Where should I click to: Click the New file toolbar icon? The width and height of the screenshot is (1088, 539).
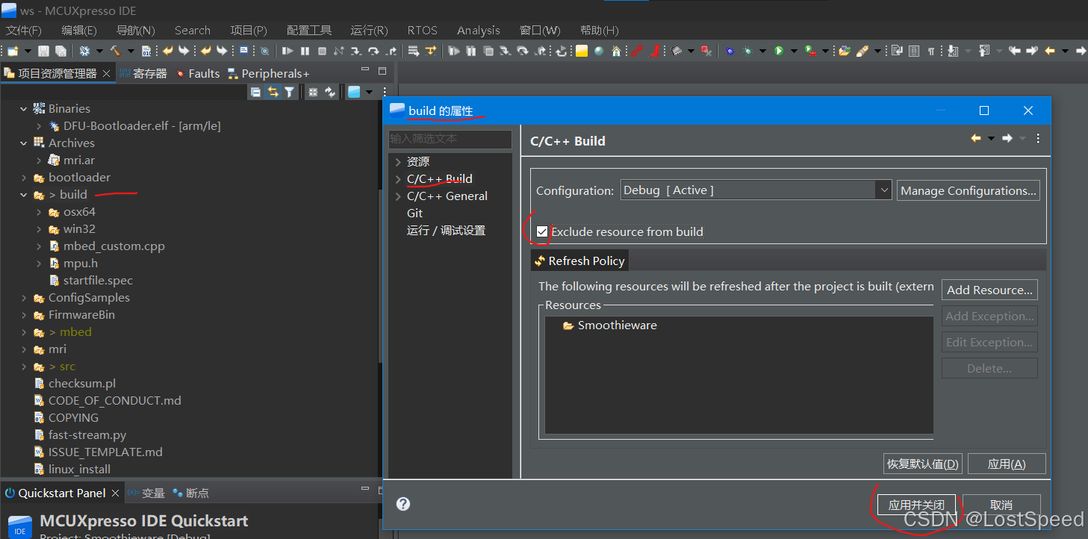13,51
